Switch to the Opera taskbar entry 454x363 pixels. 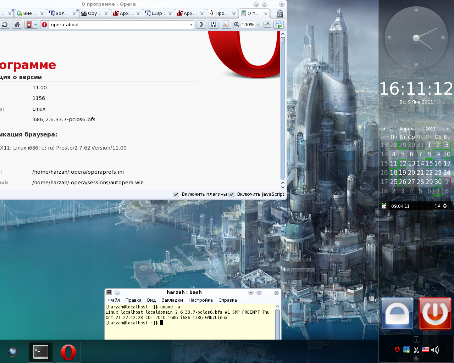point(68,352)
